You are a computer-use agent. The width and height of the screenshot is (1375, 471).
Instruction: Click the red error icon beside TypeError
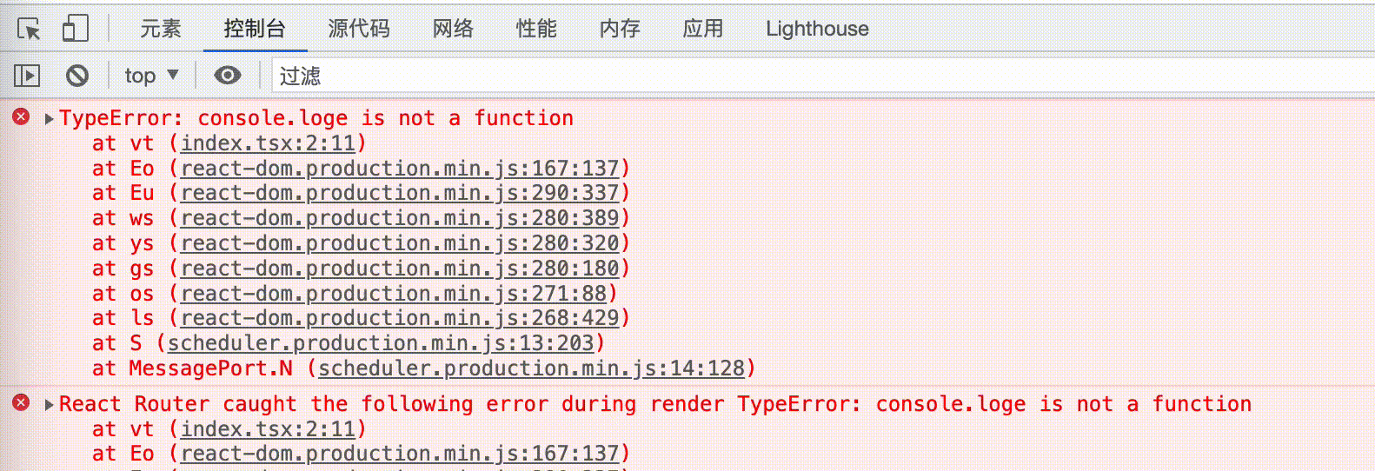click(x=21, y=117)
